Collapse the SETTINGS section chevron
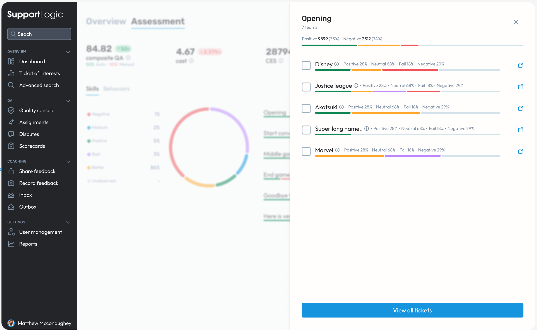 [x=68, y=222]
